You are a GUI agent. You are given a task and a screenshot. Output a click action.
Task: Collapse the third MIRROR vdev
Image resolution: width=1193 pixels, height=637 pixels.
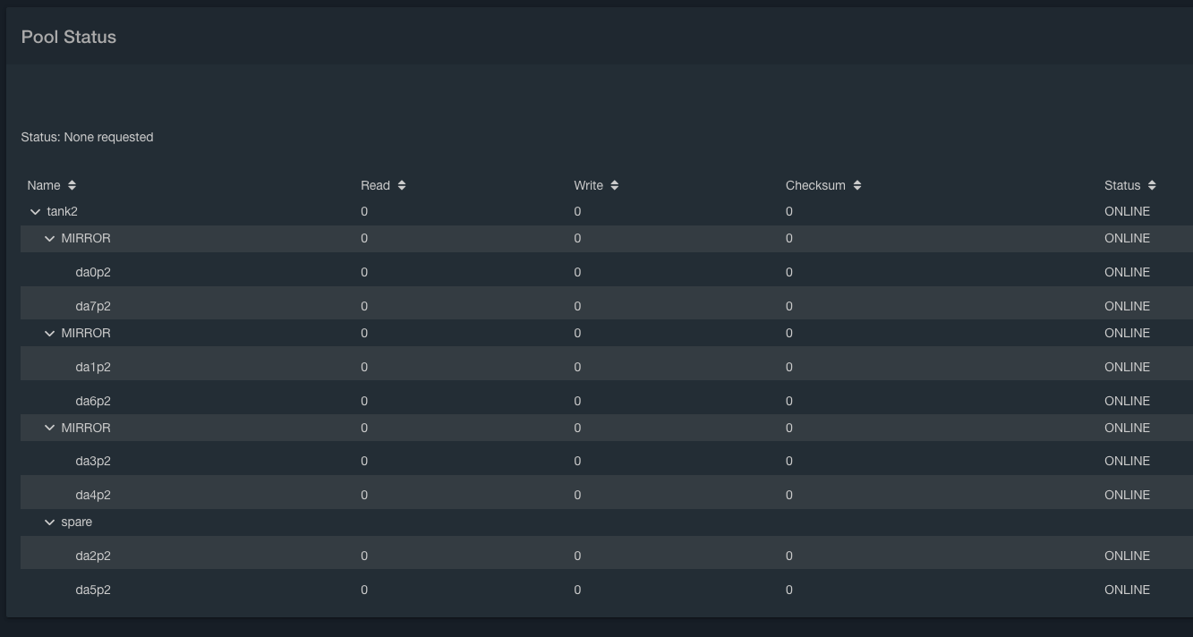click(50, 428)
